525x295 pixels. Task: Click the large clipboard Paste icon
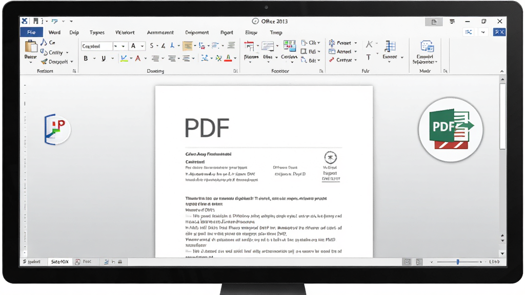point(31,47)
